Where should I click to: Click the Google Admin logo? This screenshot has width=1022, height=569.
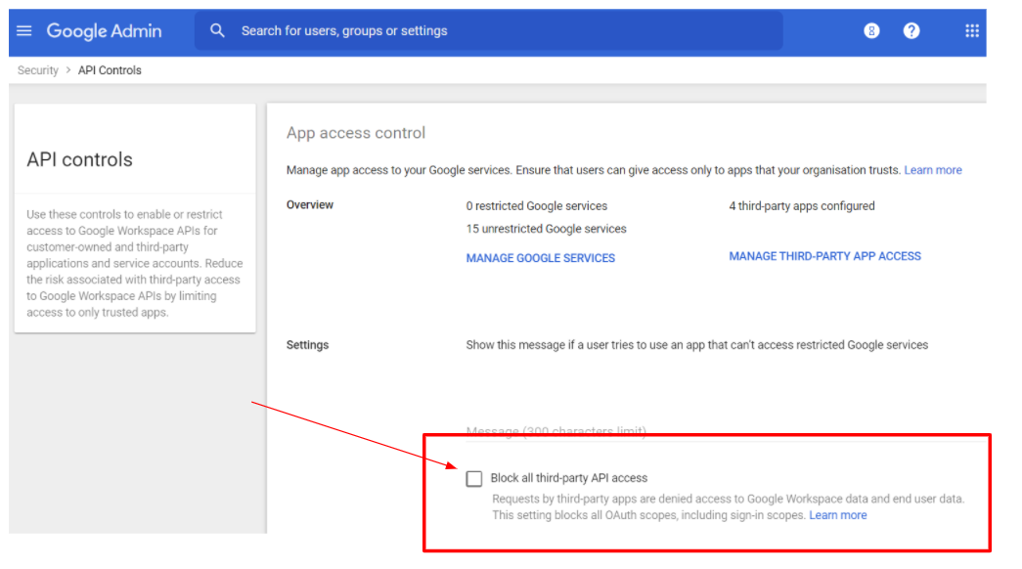click(x=105, y=30)
